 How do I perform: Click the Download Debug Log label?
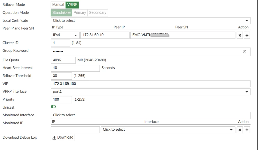pos(20,138)
